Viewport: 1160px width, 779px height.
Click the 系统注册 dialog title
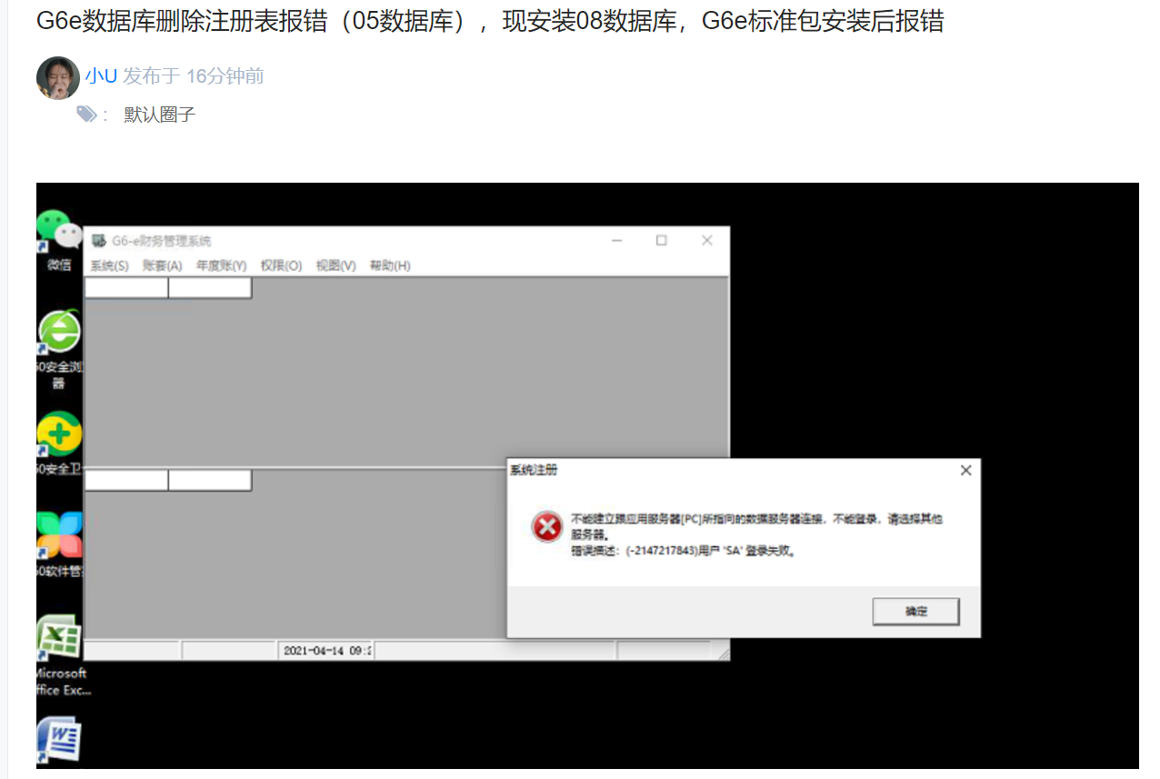534,470
